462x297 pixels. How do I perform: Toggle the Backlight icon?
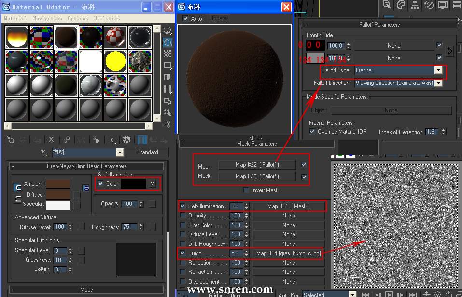[x=168, y=42]
